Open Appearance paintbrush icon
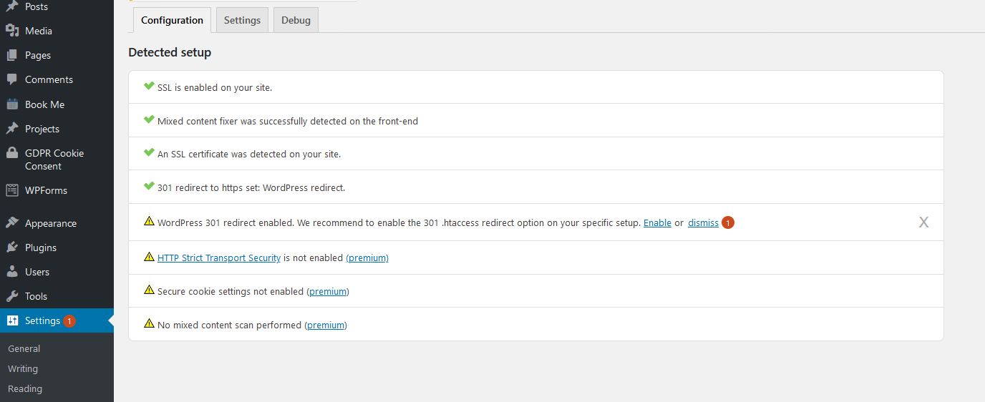This screenshot has width=985, height=402. [x=12, y=223]
